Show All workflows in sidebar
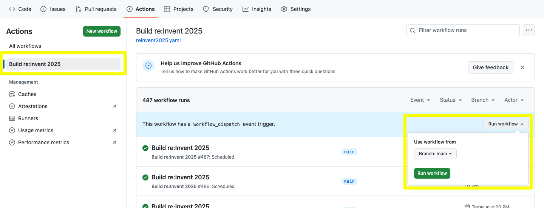 click(x=63, y=46)
